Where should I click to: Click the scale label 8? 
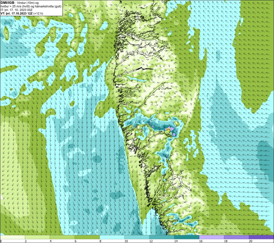click(x=101, y=241)
